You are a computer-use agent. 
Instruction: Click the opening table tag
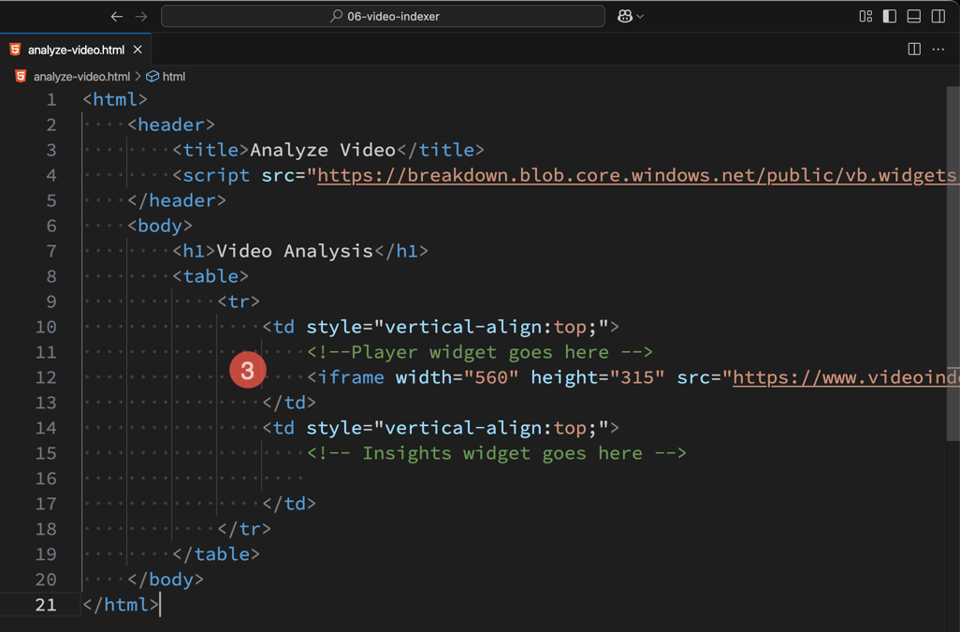[x=210, y=276]
